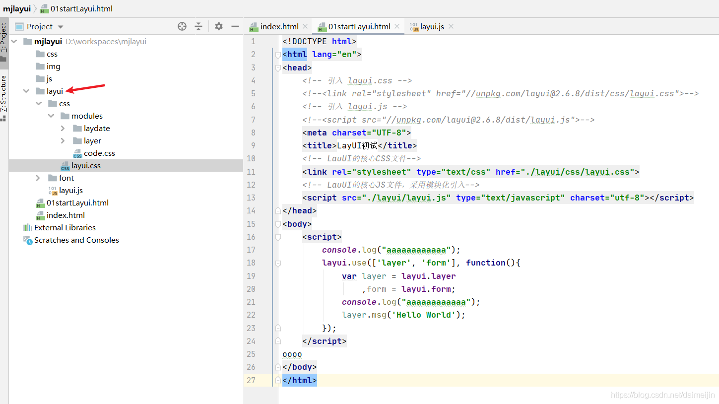This screenshot has height=404, width=719.
Task: Click line number 11 in gutter
Action: [x=251, y=172]
